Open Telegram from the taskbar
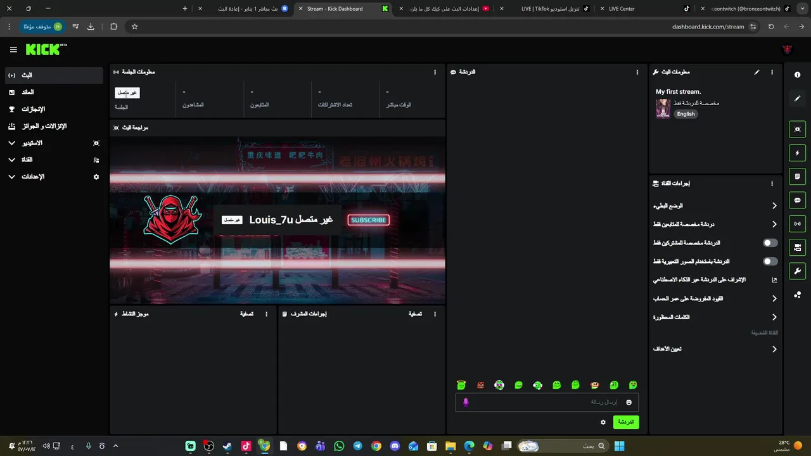 [357, 446]
